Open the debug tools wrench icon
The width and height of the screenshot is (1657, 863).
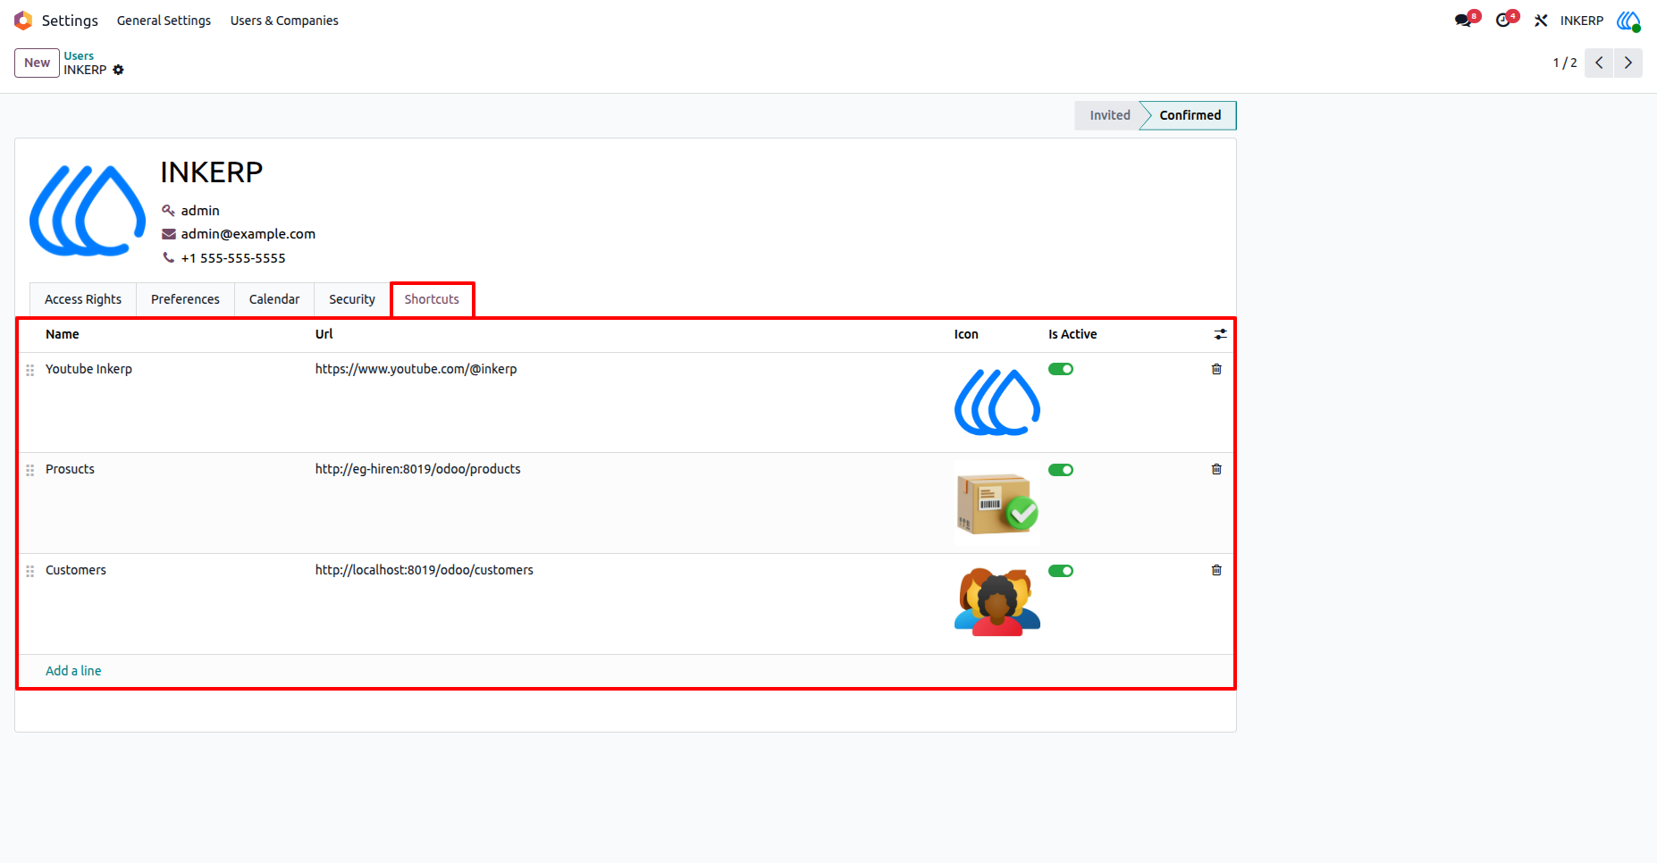click(1541, 21)
